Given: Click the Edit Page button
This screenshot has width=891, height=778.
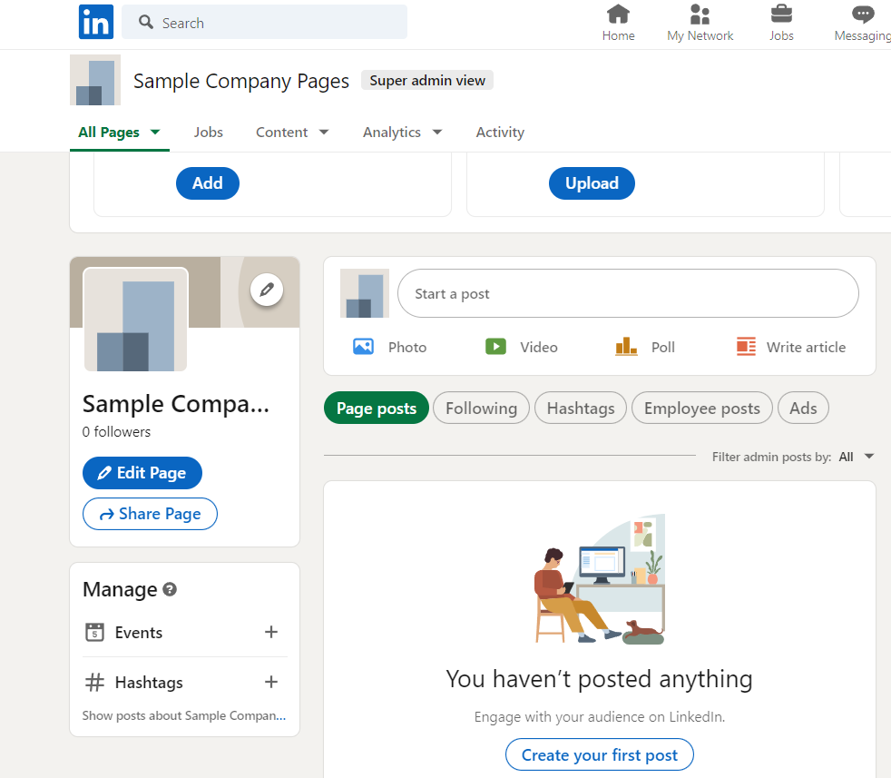Looking at the screenshot, I should coord(142,473).
